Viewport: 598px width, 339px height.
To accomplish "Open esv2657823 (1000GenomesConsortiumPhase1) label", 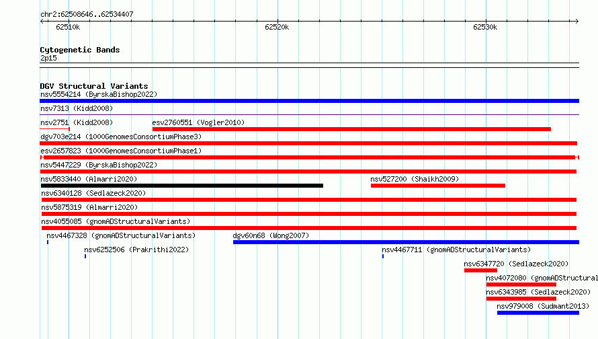I will (x=121, y=151).
